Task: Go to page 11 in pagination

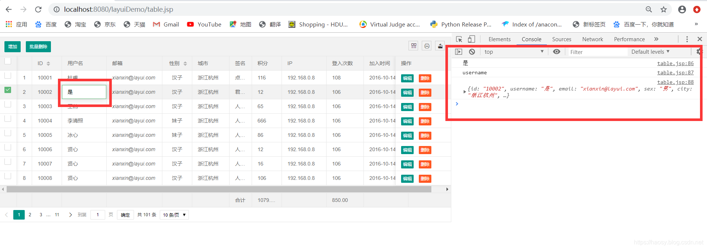Action: tap(57, 215)
